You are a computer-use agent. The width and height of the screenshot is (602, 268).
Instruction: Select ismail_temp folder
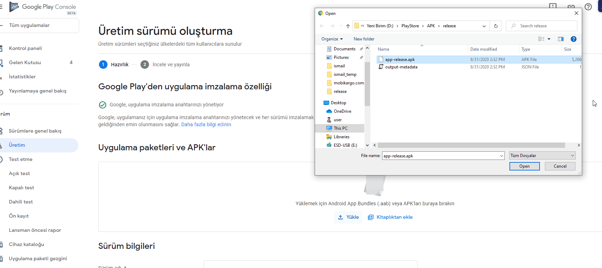(x=345, y=74)
